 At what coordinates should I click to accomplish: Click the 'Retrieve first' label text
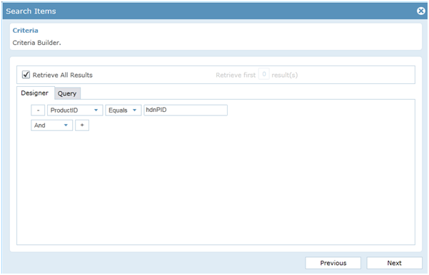pyautogui.click(x=236, y=75)
